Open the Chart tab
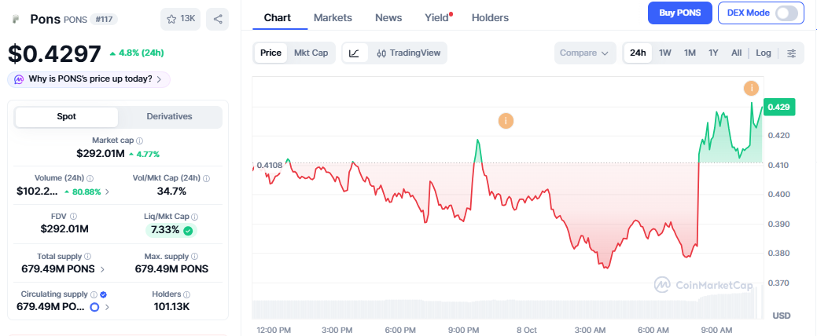The width and height of the screenshot is (817, 336). click(x=278, y=18)
